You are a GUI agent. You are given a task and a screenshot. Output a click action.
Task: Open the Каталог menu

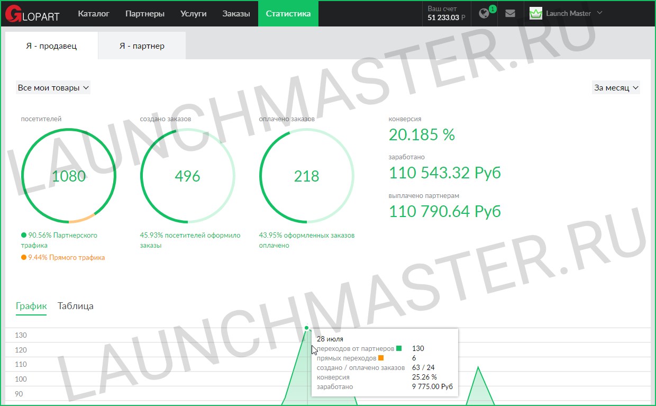click(x=94, y=14)
